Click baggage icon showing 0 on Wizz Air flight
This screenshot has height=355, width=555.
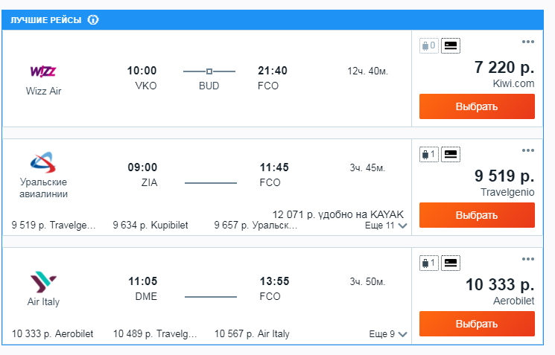point(429,45)
